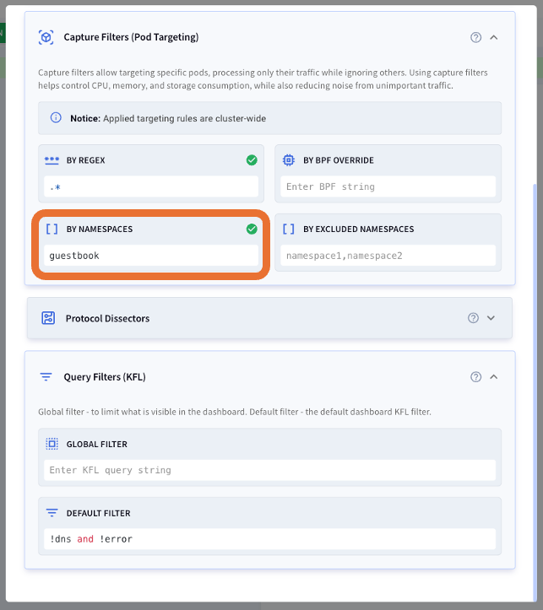Open help for Capture Filters section

coord(475,37)
